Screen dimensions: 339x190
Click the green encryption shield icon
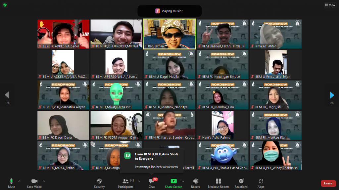click(x=5, y=5)
